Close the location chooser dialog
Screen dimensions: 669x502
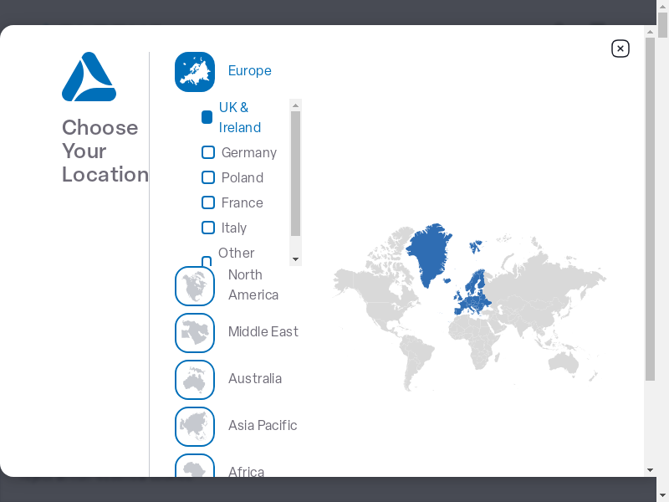(620, 49)
